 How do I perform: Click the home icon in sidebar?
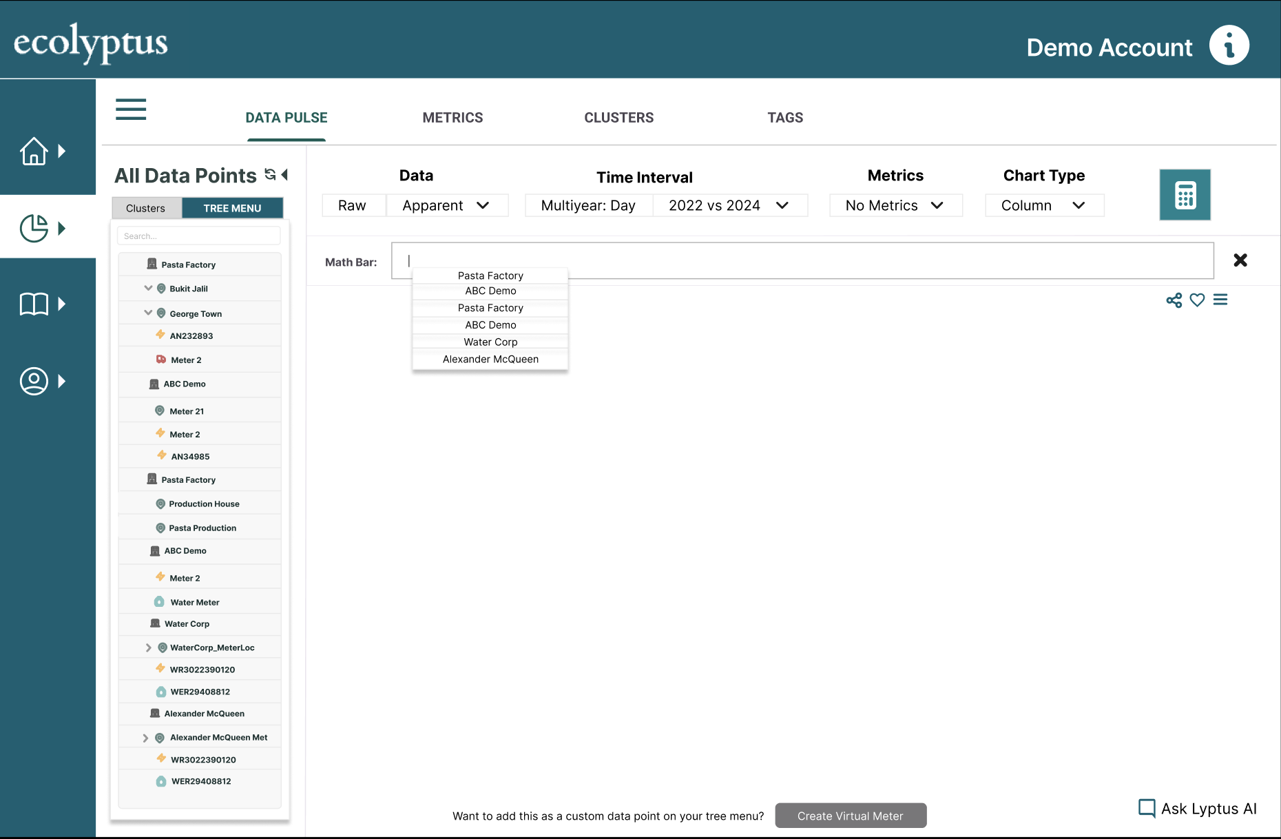(34, 151)
